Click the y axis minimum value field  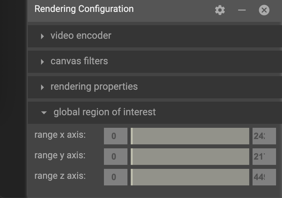[x=116, y=157]
